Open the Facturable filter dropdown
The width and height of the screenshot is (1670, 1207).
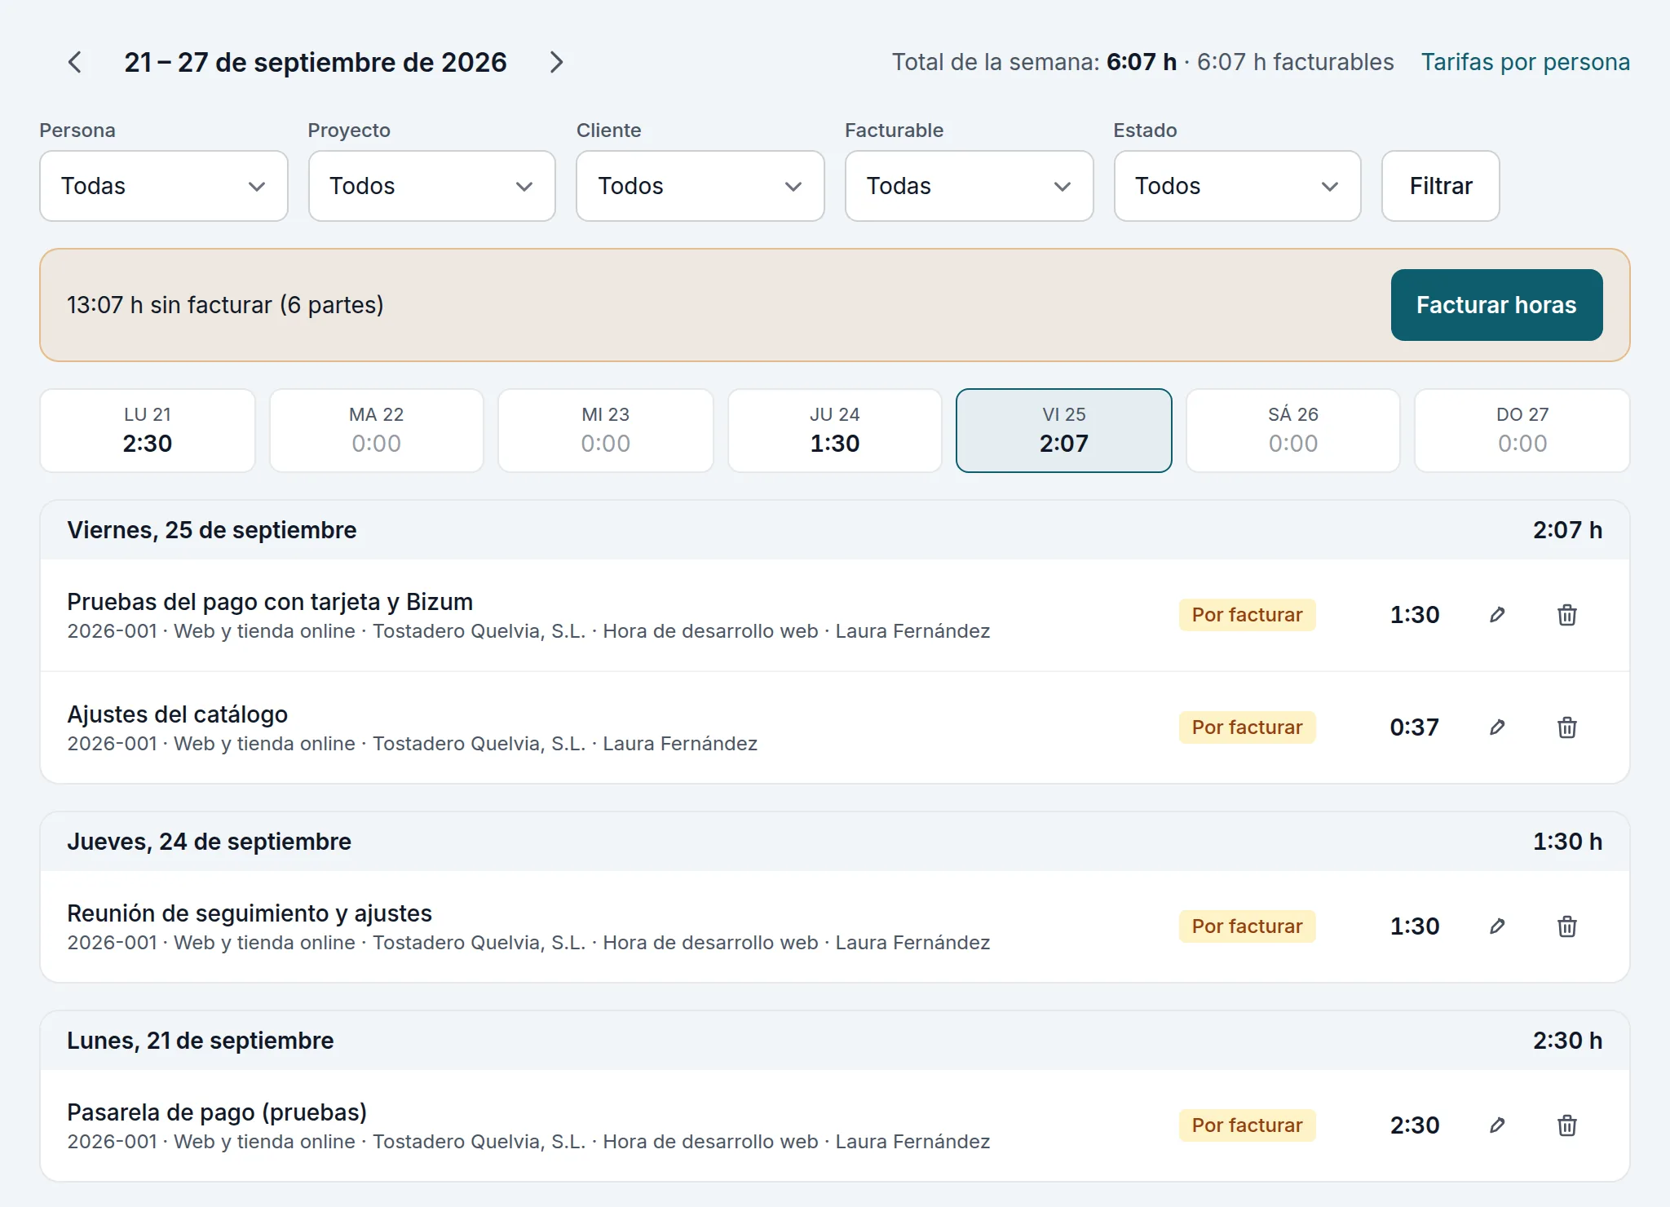coord(969,186)
